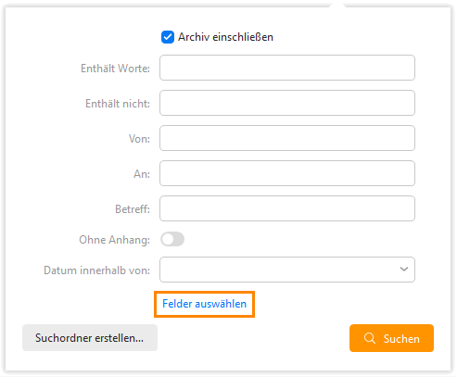Click the Archiv einschließen label text
This screenshot has width=457, height=377.
tap(225, 37)
